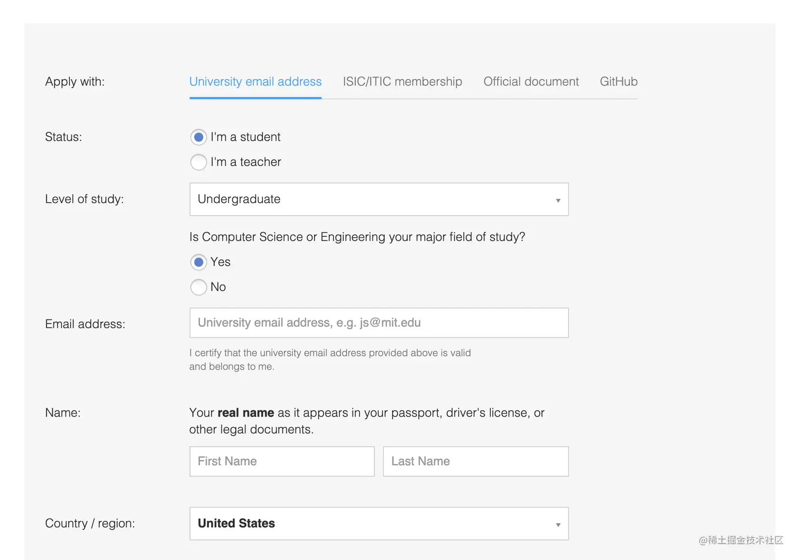Image resolution: width=798 pixels, height=560 pixels.
Task: Click into the Last Name field
Action: coord(476,461)
